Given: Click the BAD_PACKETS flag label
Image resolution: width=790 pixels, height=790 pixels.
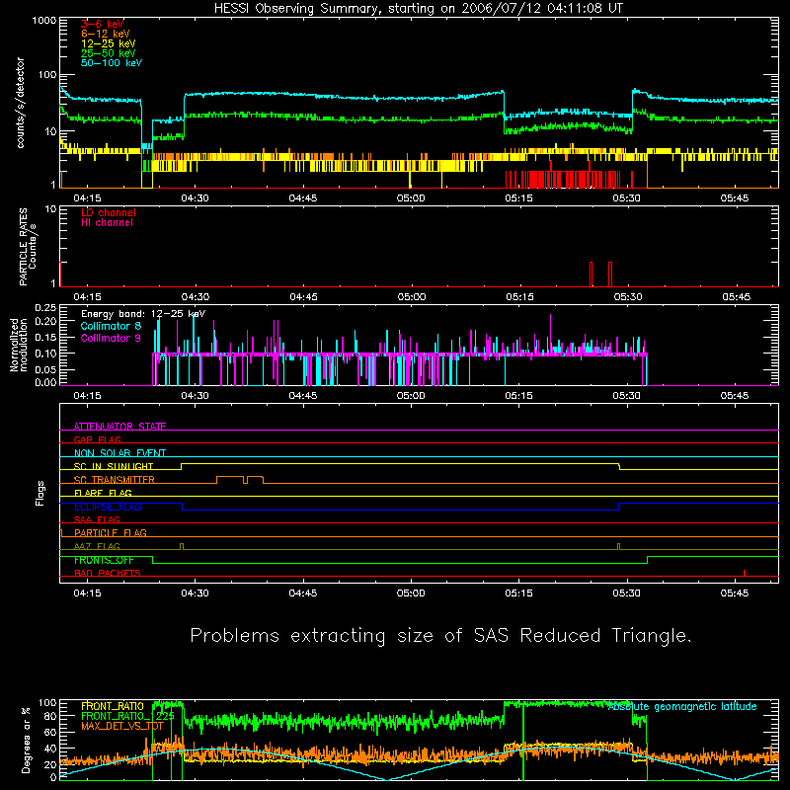Looking at the screenshot, I should 108,573.
